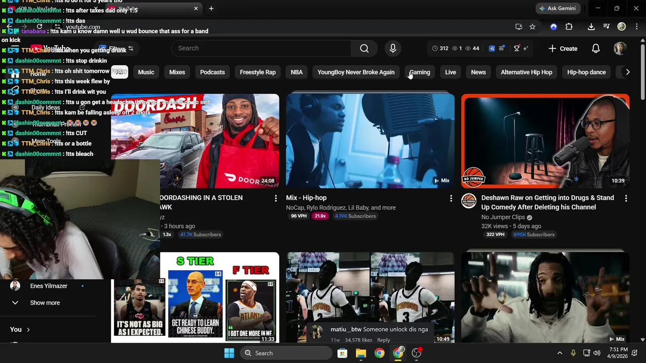Open options menu for Deshawn Raw video
The image size is (646, 363).
coord(626,199)
